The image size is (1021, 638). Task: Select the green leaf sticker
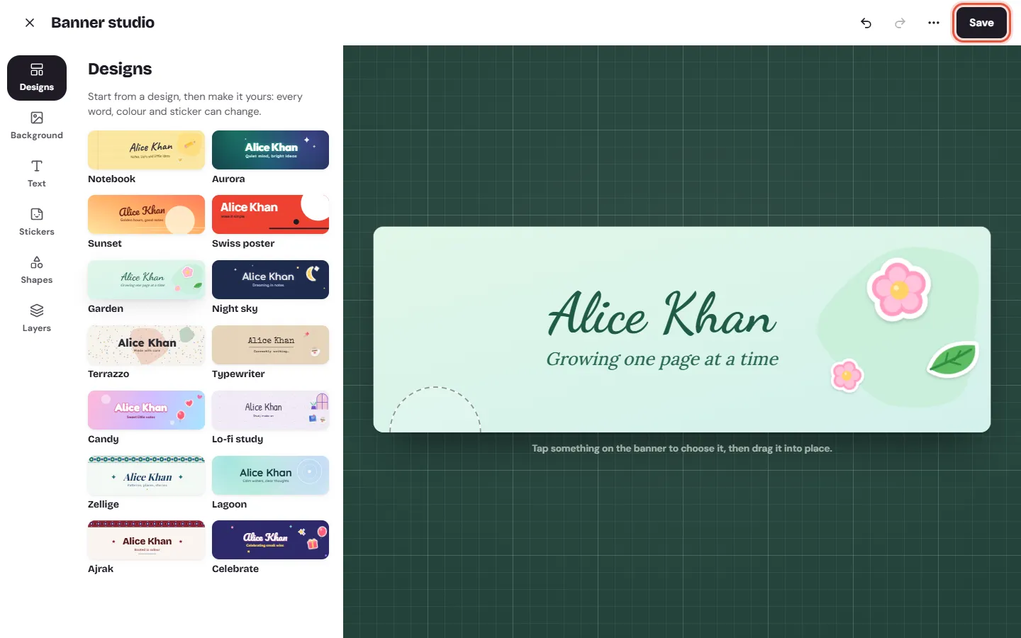(953, 359)
